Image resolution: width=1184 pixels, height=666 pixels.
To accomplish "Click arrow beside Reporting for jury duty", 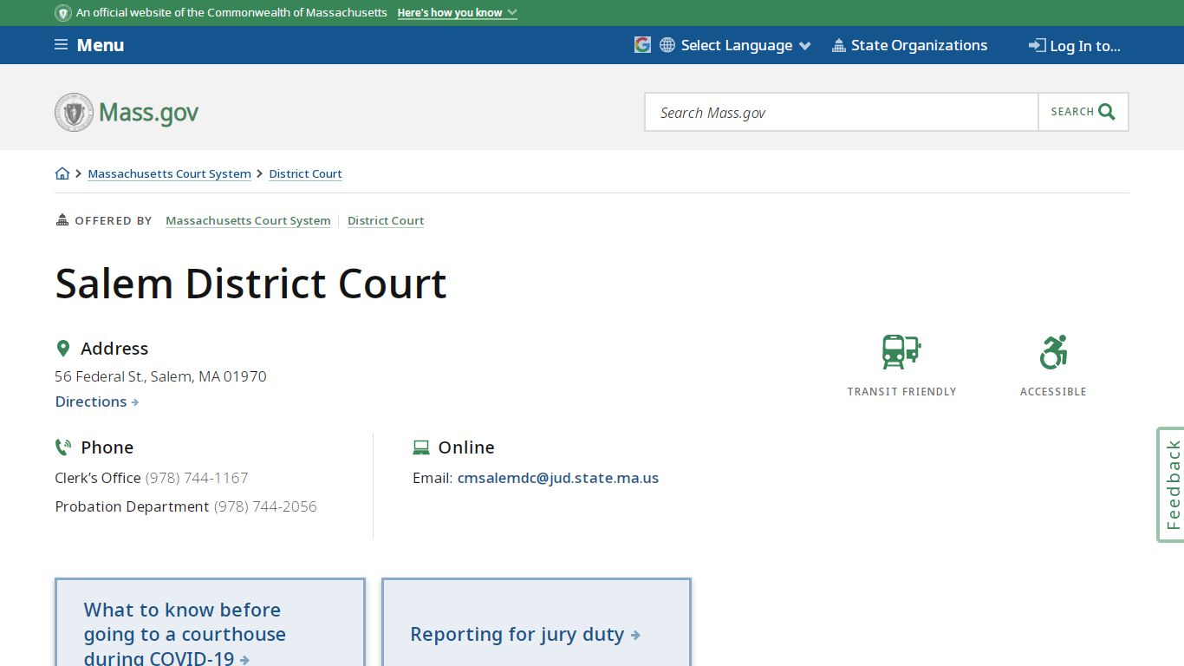I will click(x=635, y=636).
